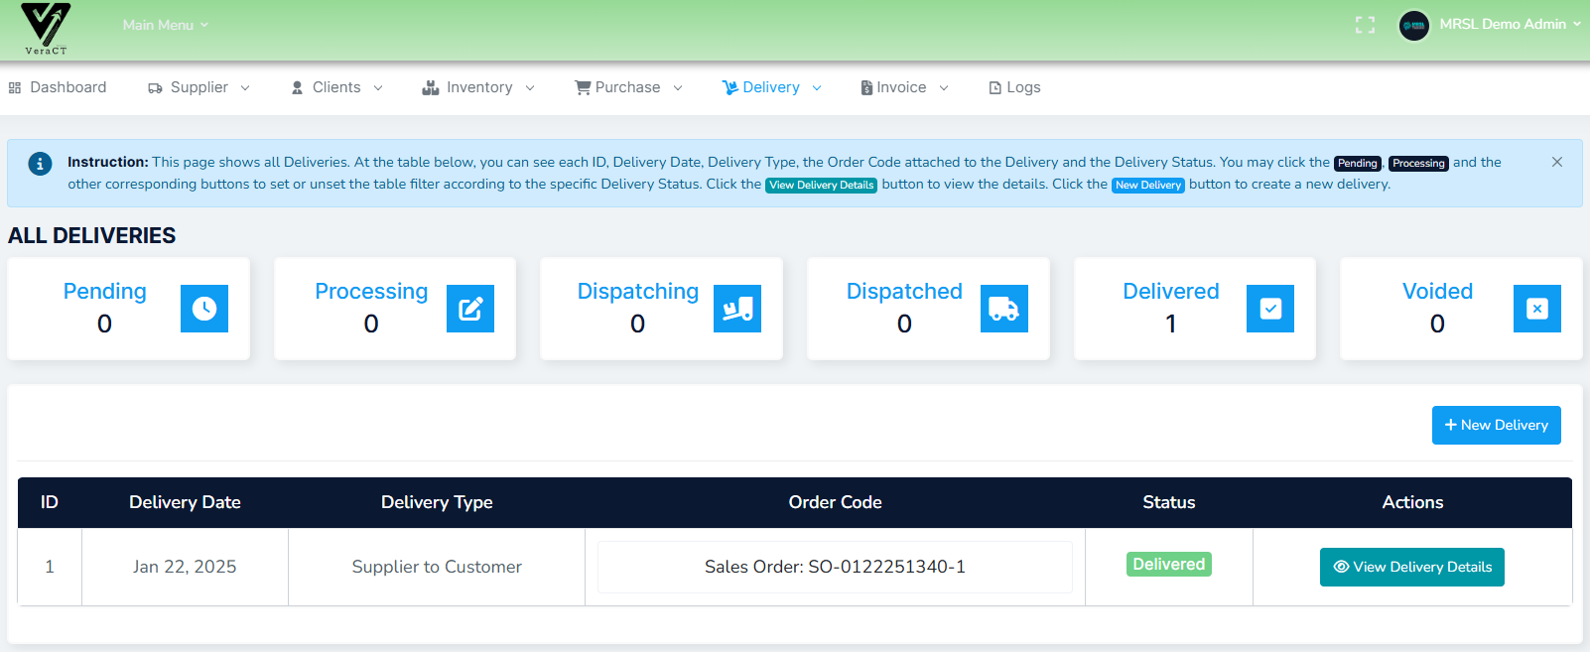Open the Supplier menu item

[x=199, y=87]
